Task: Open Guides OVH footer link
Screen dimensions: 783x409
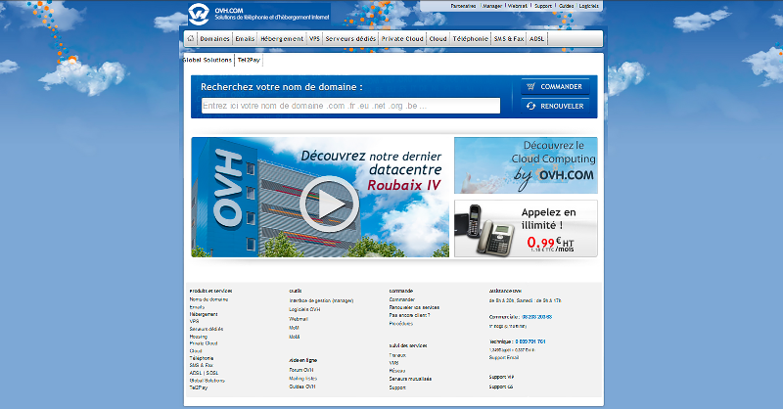Action: click(x=302, y=386)
